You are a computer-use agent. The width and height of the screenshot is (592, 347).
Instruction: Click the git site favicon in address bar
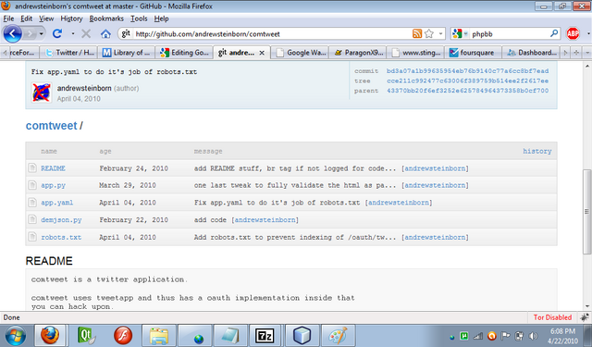click(126, 33)
